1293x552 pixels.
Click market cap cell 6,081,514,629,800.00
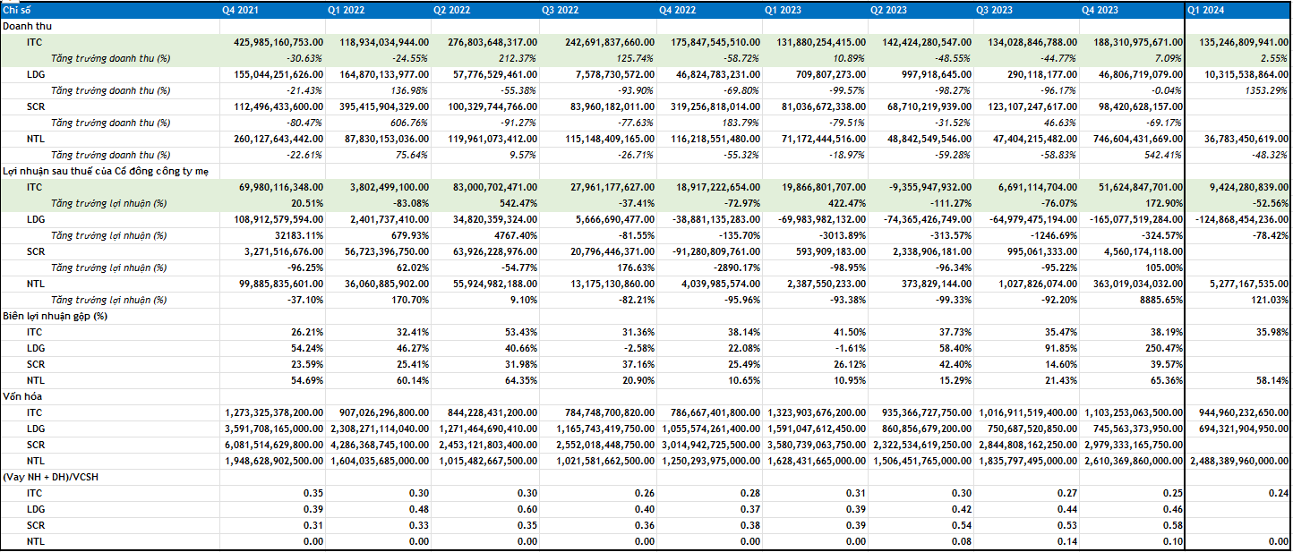tap(274, 445)
